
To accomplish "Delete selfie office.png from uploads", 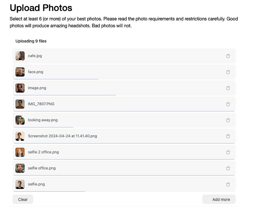I will [x=228, y=168].
